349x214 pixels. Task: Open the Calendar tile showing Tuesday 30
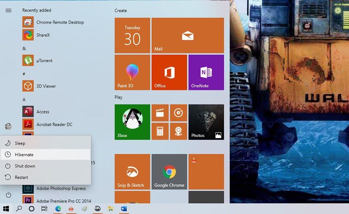[132, 36]
